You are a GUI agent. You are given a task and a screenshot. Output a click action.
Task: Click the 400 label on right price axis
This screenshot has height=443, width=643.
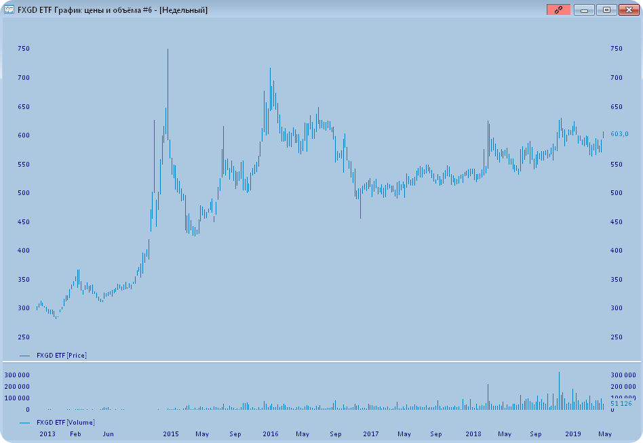click(x=617, y=250)
